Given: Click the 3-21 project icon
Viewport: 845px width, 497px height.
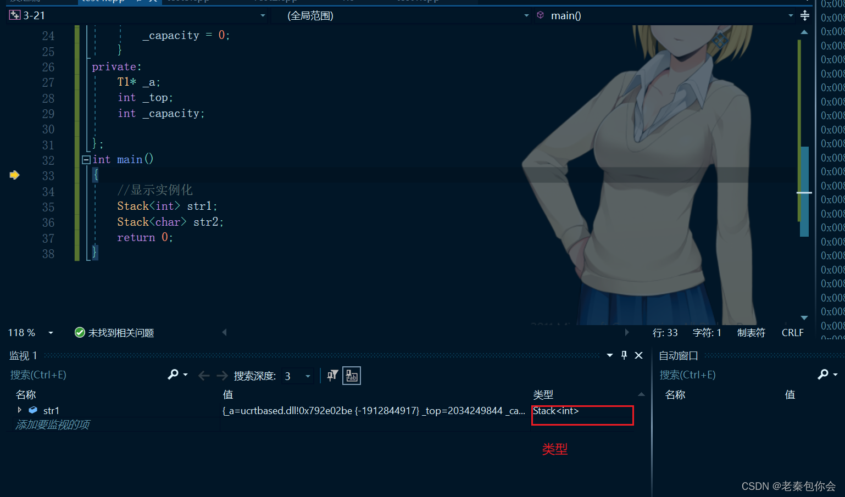Looking at the screenshot, I should tap(15, 15).
